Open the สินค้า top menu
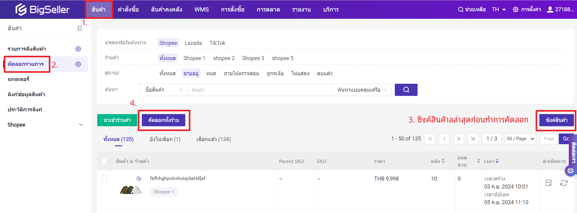The height and width of the screenshot is (213, 577). [99, 9]
